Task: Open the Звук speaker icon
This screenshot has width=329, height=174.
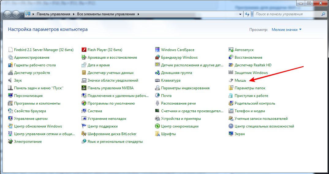Action: (x=10, y=80)
